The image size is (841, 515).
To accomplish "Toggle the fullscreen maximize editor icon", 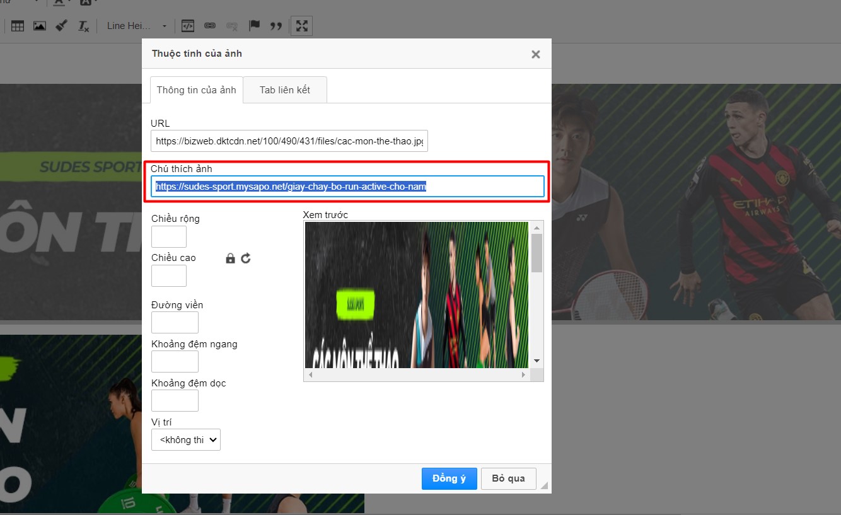I will point(301,26).
